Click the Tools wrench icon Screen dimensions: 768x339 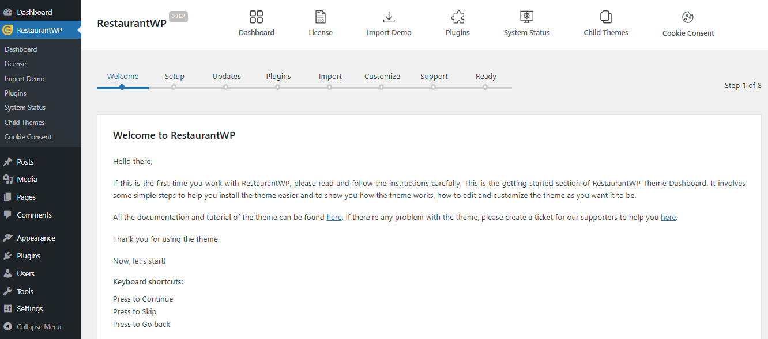coord(8,291)
